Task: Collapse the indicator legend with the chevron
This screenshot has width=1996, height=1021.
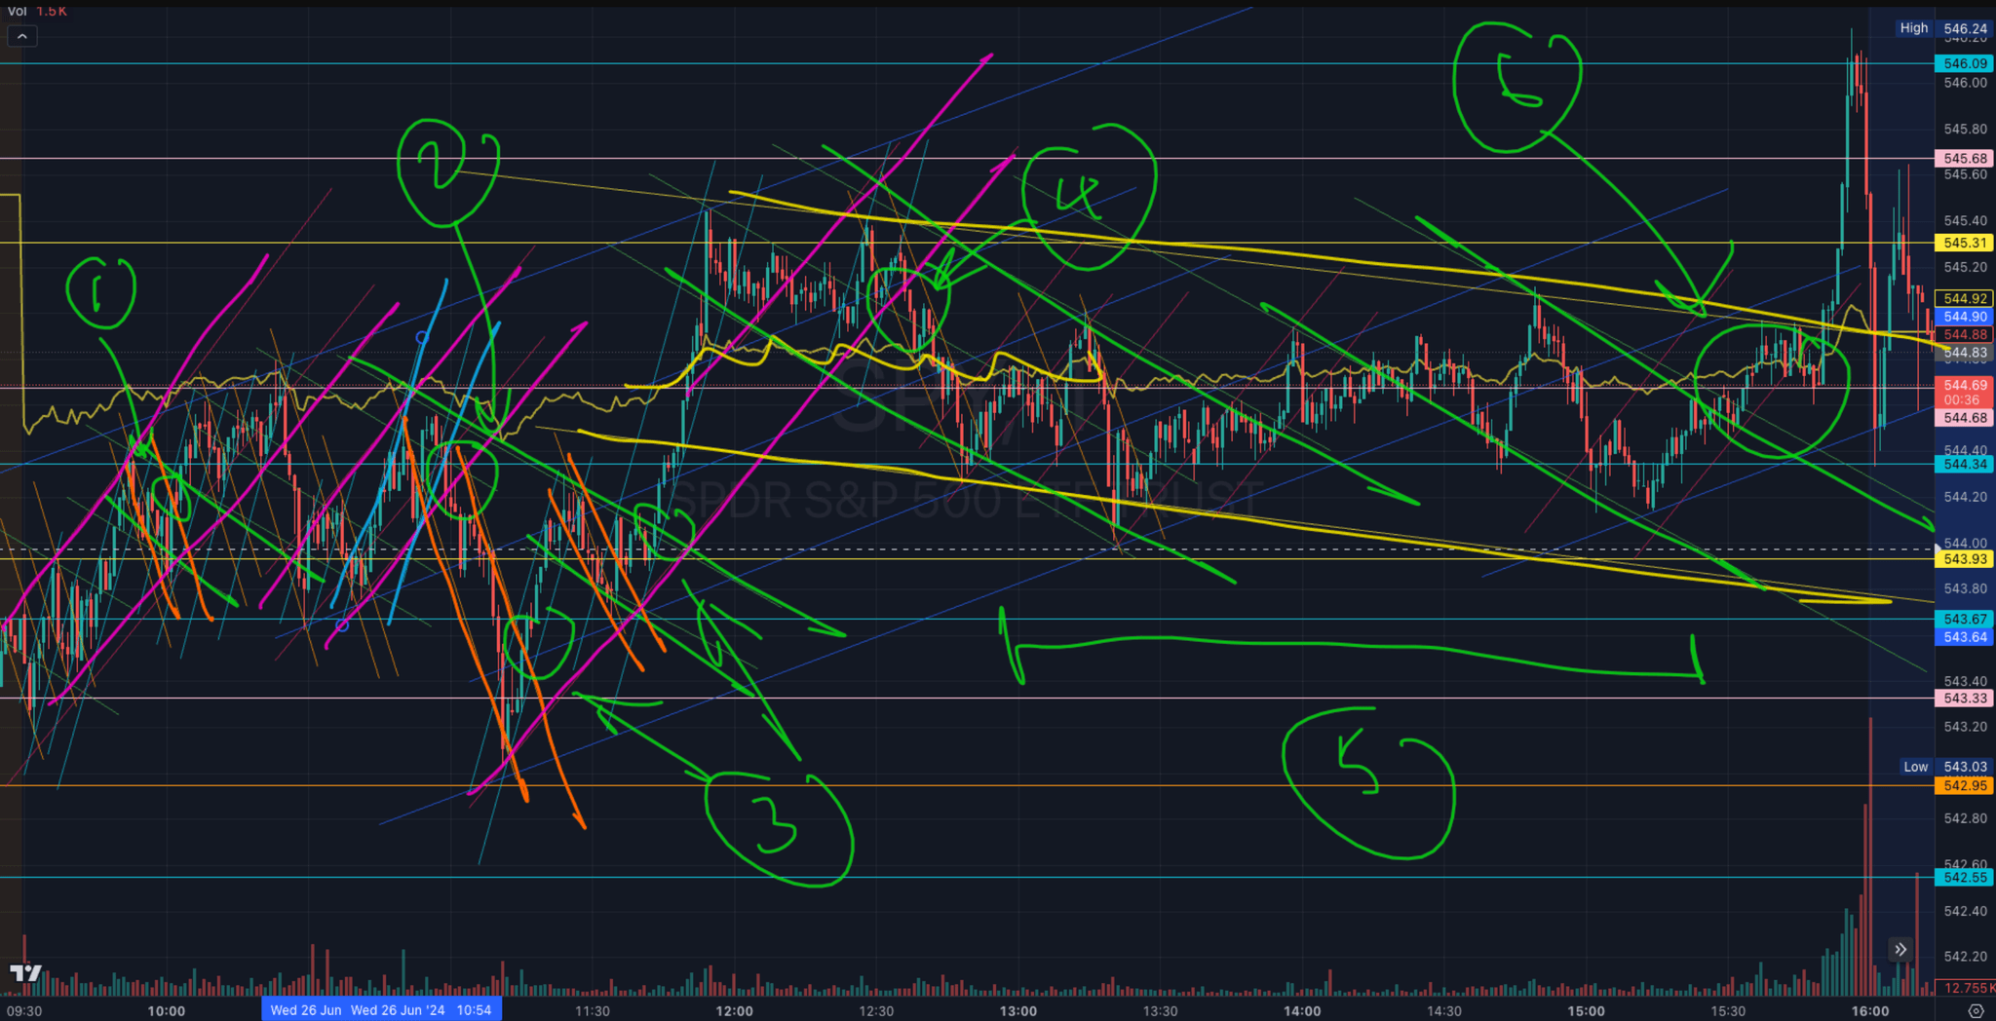Action: 21,37
